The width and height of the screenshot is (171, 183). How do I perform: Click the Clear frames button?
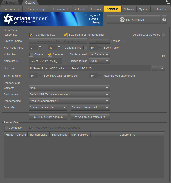coord(99,41)
